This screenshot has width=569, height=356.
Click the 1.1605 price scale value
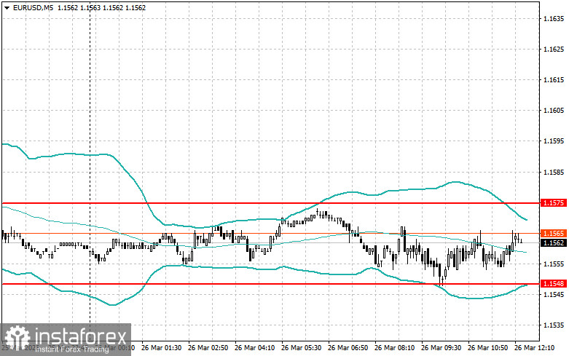click(554, 110)
